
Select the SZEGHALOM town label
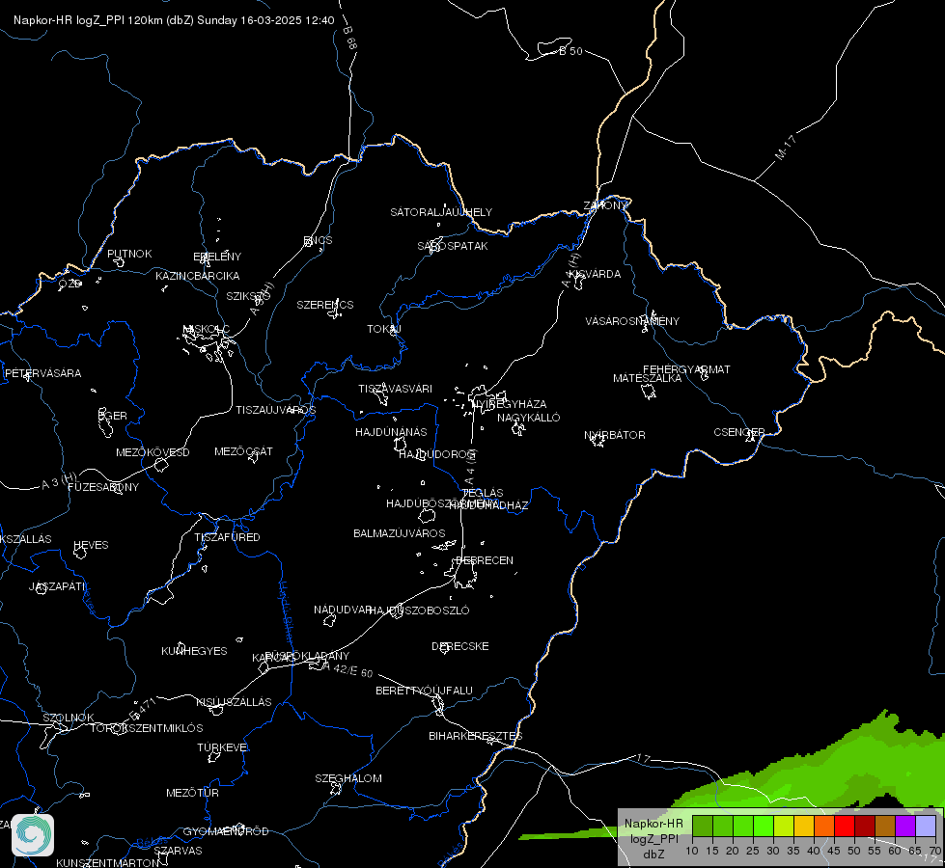click(x=348, y=778)
